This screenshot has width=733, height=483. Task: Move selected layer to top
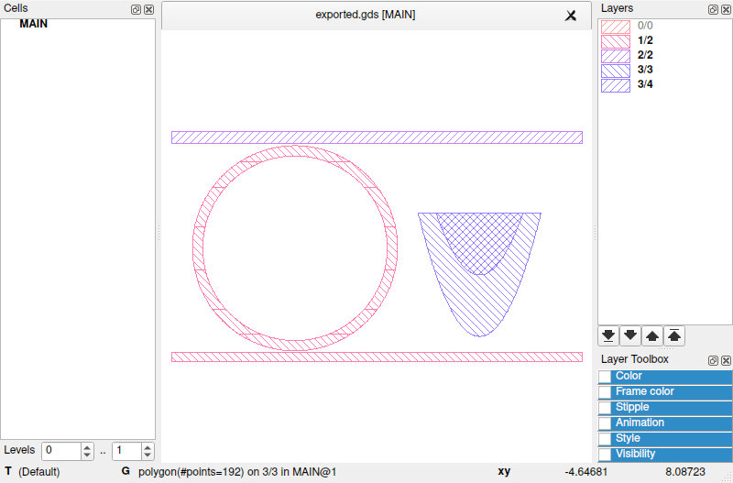(674, 335)
